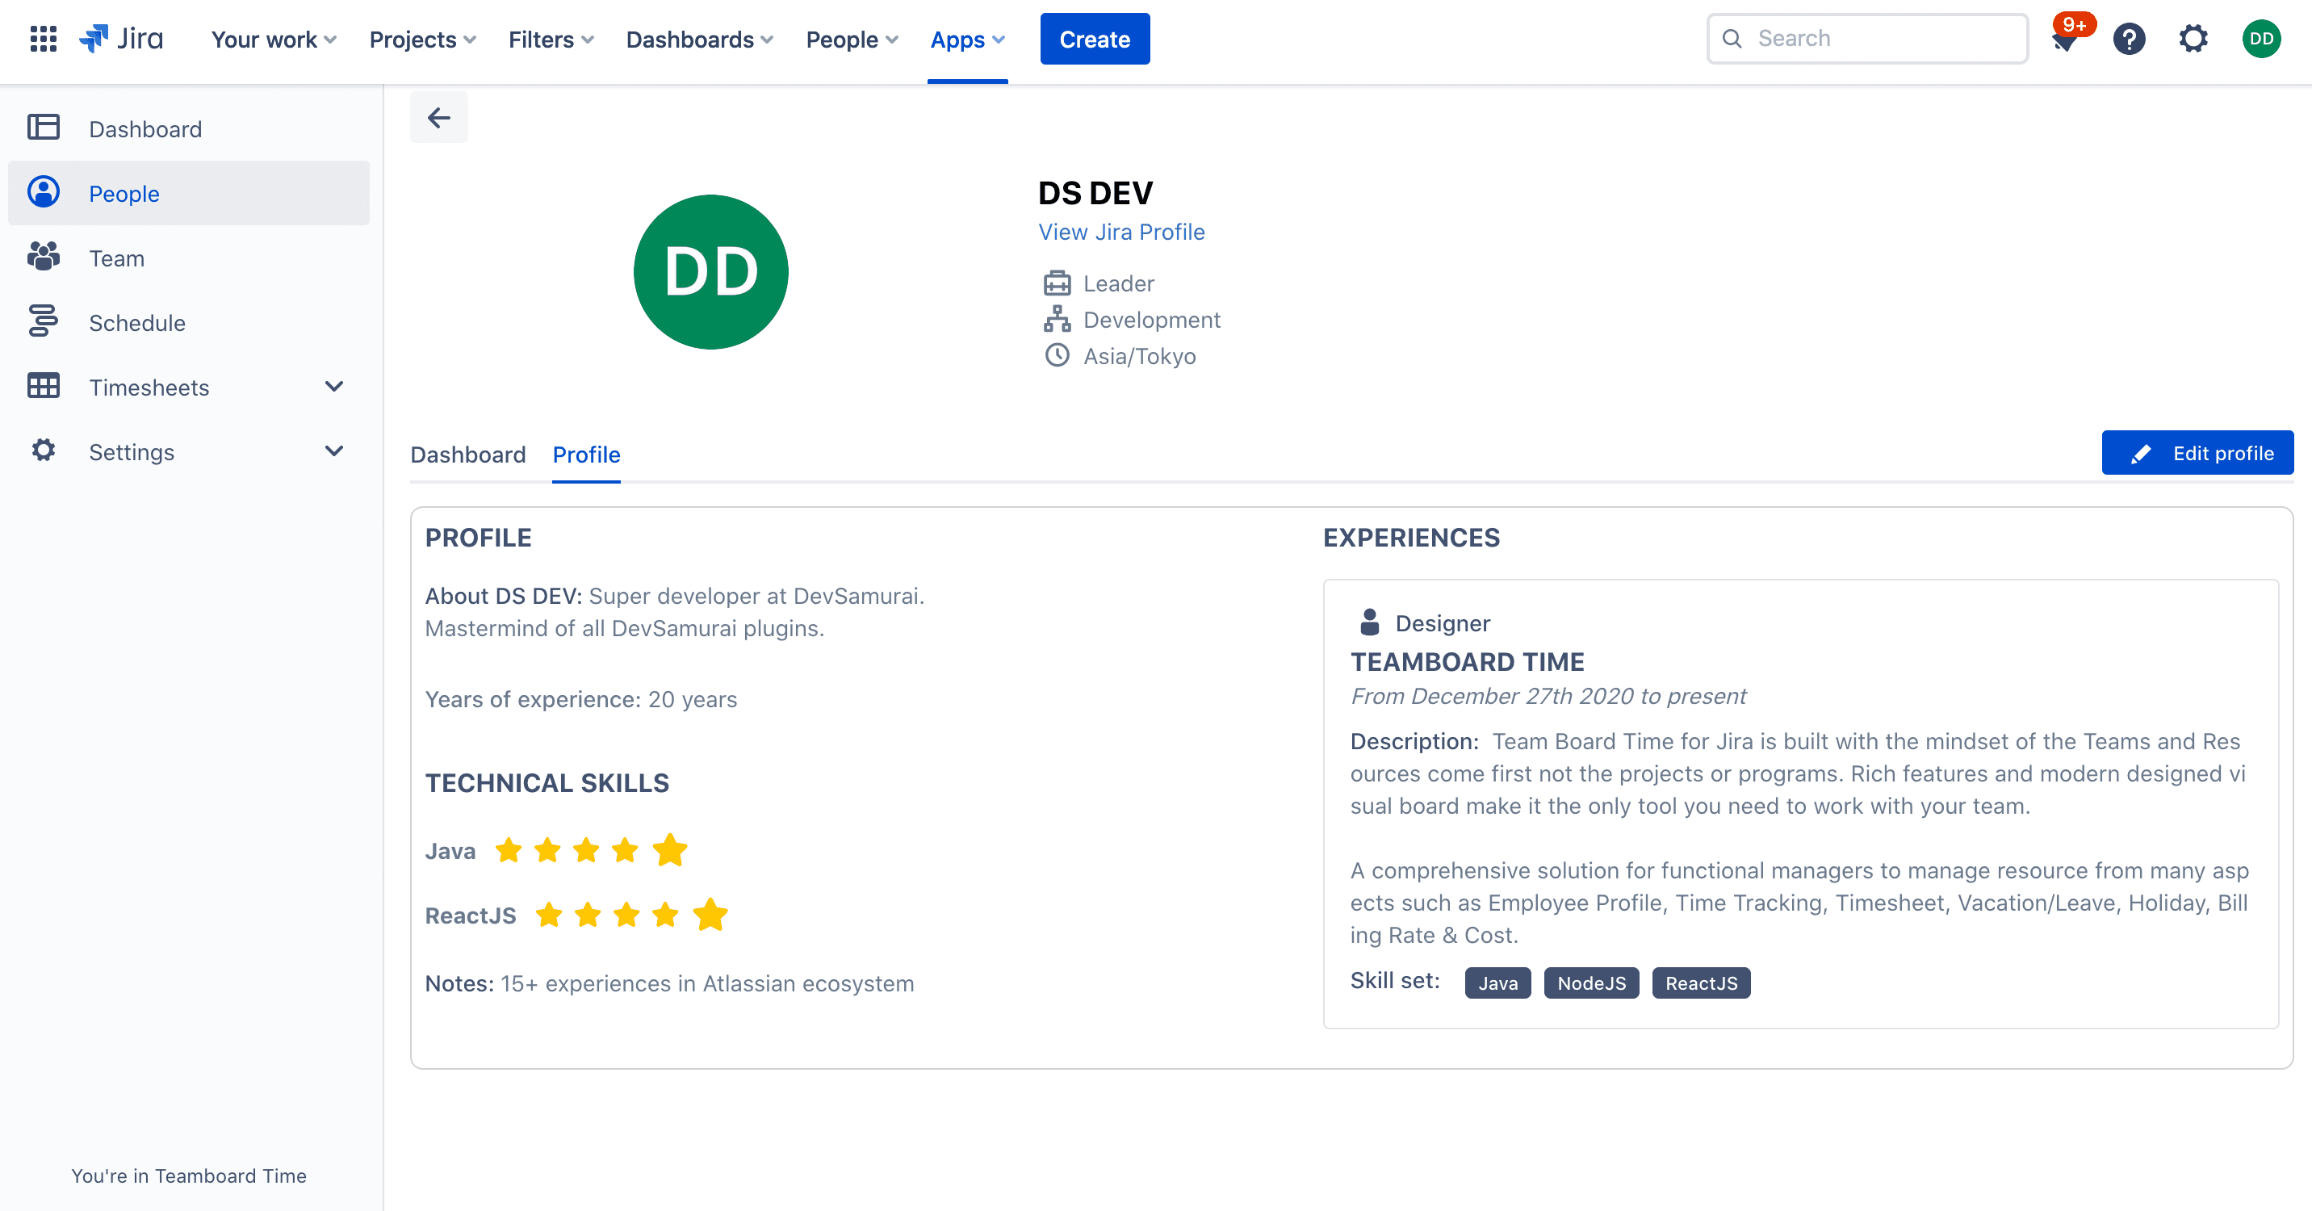Image resolution: width=2312 pixels, height=1211 pixels.
Task: Switch to the Profile tab
Action: pos(586,455)
